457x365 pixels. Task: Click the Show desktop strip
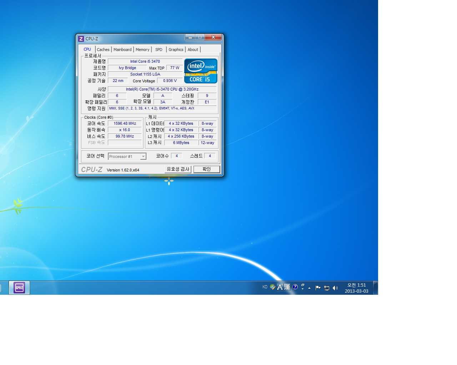pyautogui.click(x=376, y=288)
